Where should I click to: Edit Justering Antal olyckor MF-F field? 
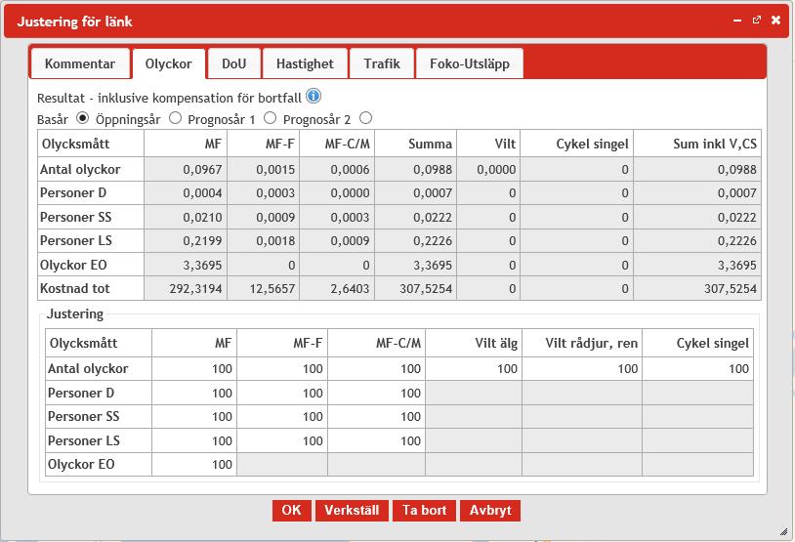click(x=282, y=368)
